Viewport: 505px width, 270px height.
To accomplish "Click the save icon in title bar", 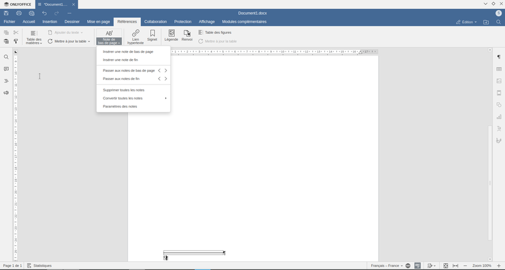I will click(6, 13).
